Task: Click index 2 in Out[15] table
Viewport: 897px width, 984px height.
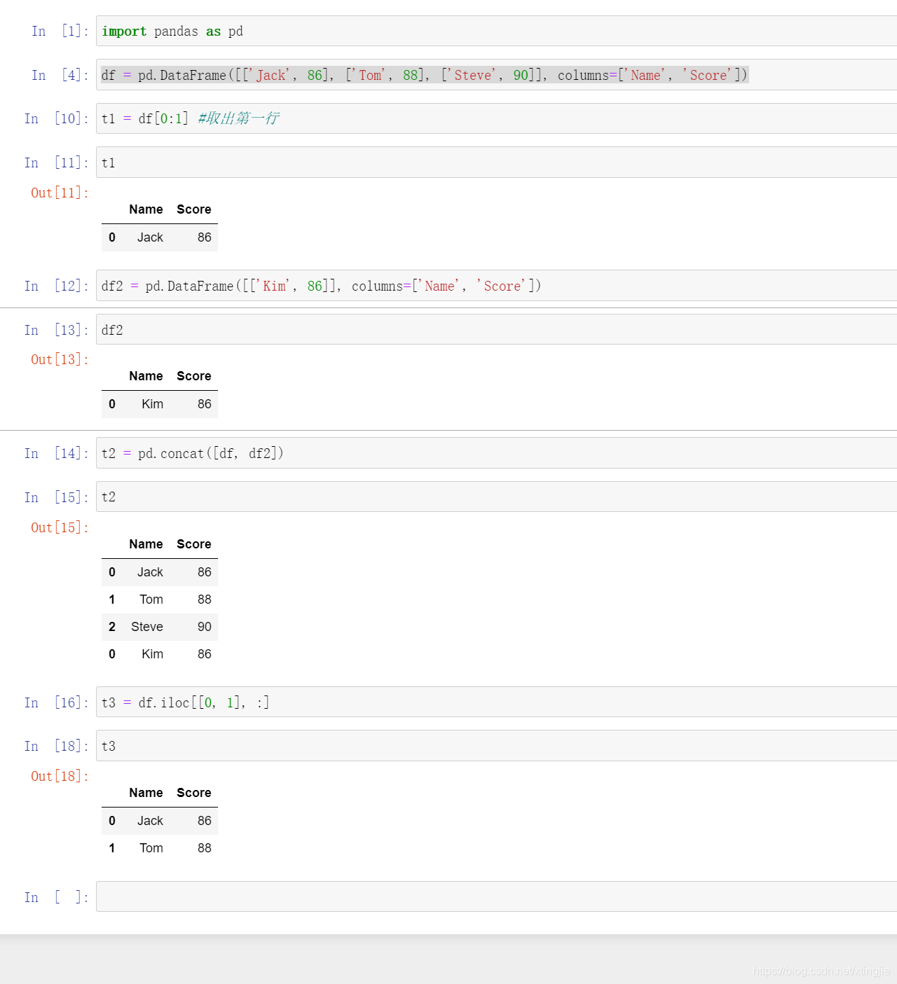Action: pyautogui.click(x=112, y=627)
